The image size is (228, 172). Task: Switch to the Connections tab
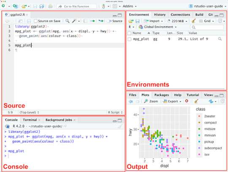coord(180,14)
